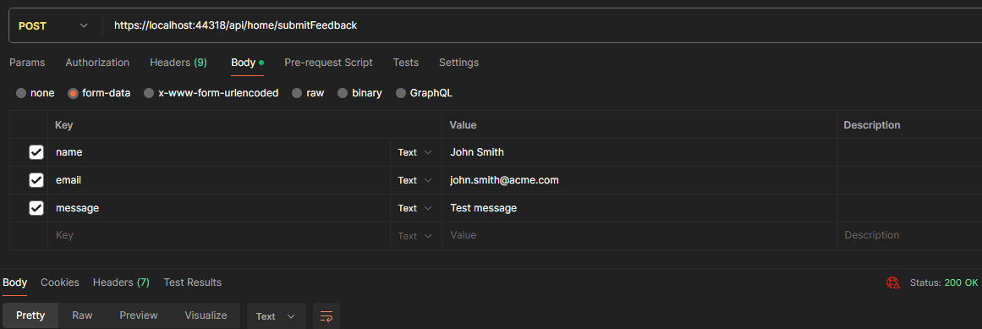
Task: Click the email key cell
Action: [219, 180]
